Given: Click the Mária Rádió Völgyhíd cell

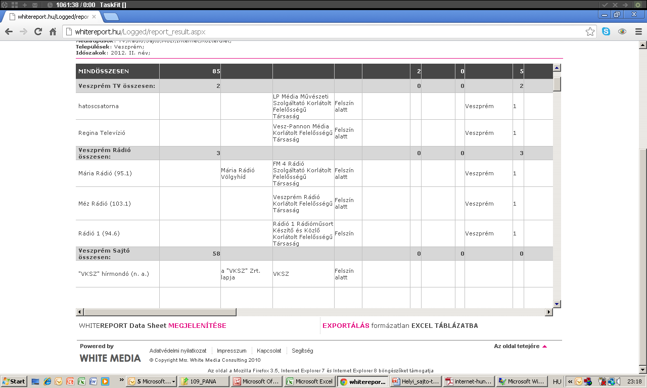Looking at the screenshot, I should coord(246,173).
